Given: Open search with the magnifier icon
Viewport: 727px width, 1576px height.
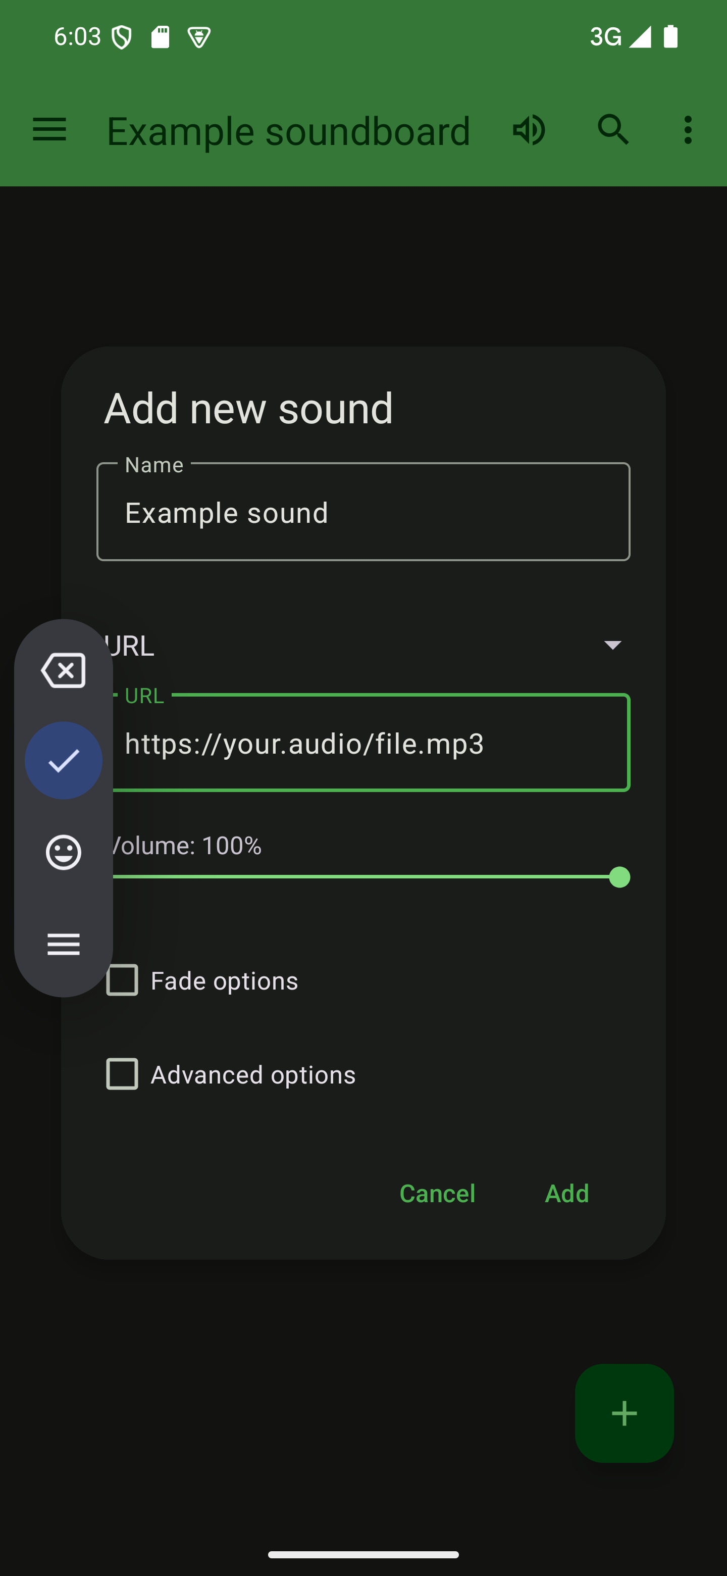Looking at the screenshot, I should pos(613,130).
